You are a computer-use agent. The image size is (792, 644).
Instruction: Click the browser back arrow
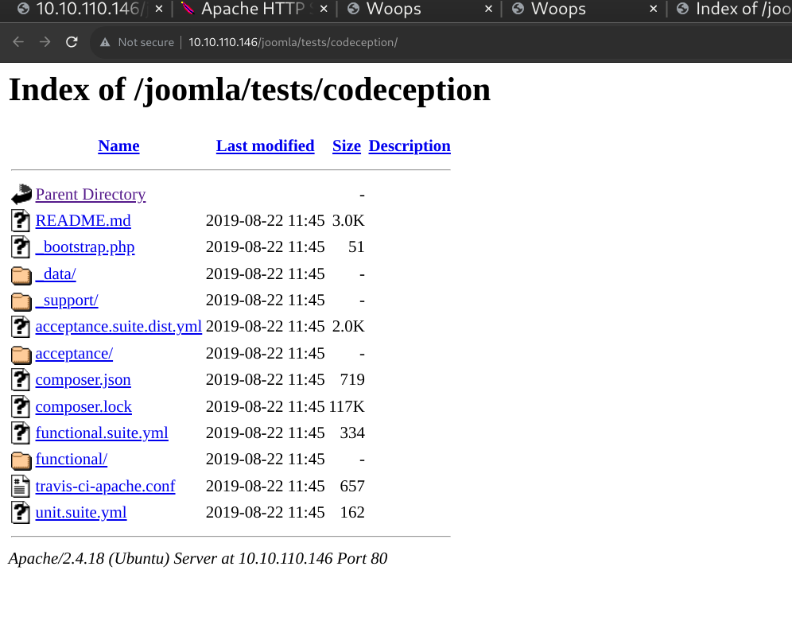point(18,42)
